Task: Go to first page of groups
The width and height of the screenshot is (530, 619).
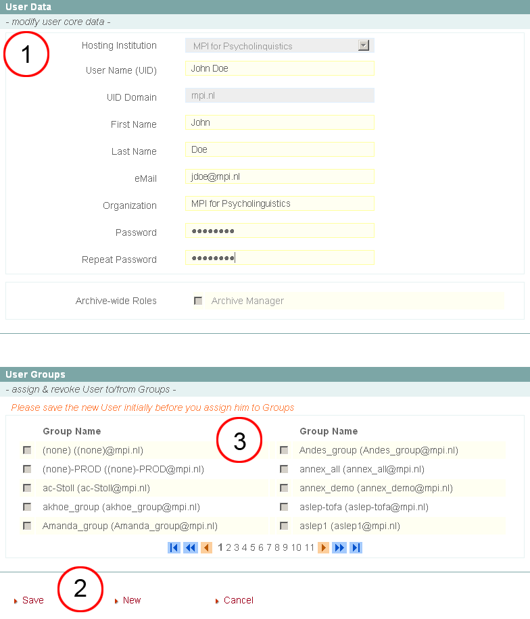Action: 174,547
